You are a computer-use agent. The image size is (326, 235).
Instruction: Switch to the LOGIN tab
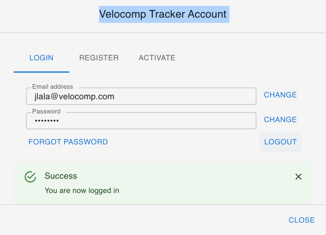pyautogui.click(x=41, y=58)
